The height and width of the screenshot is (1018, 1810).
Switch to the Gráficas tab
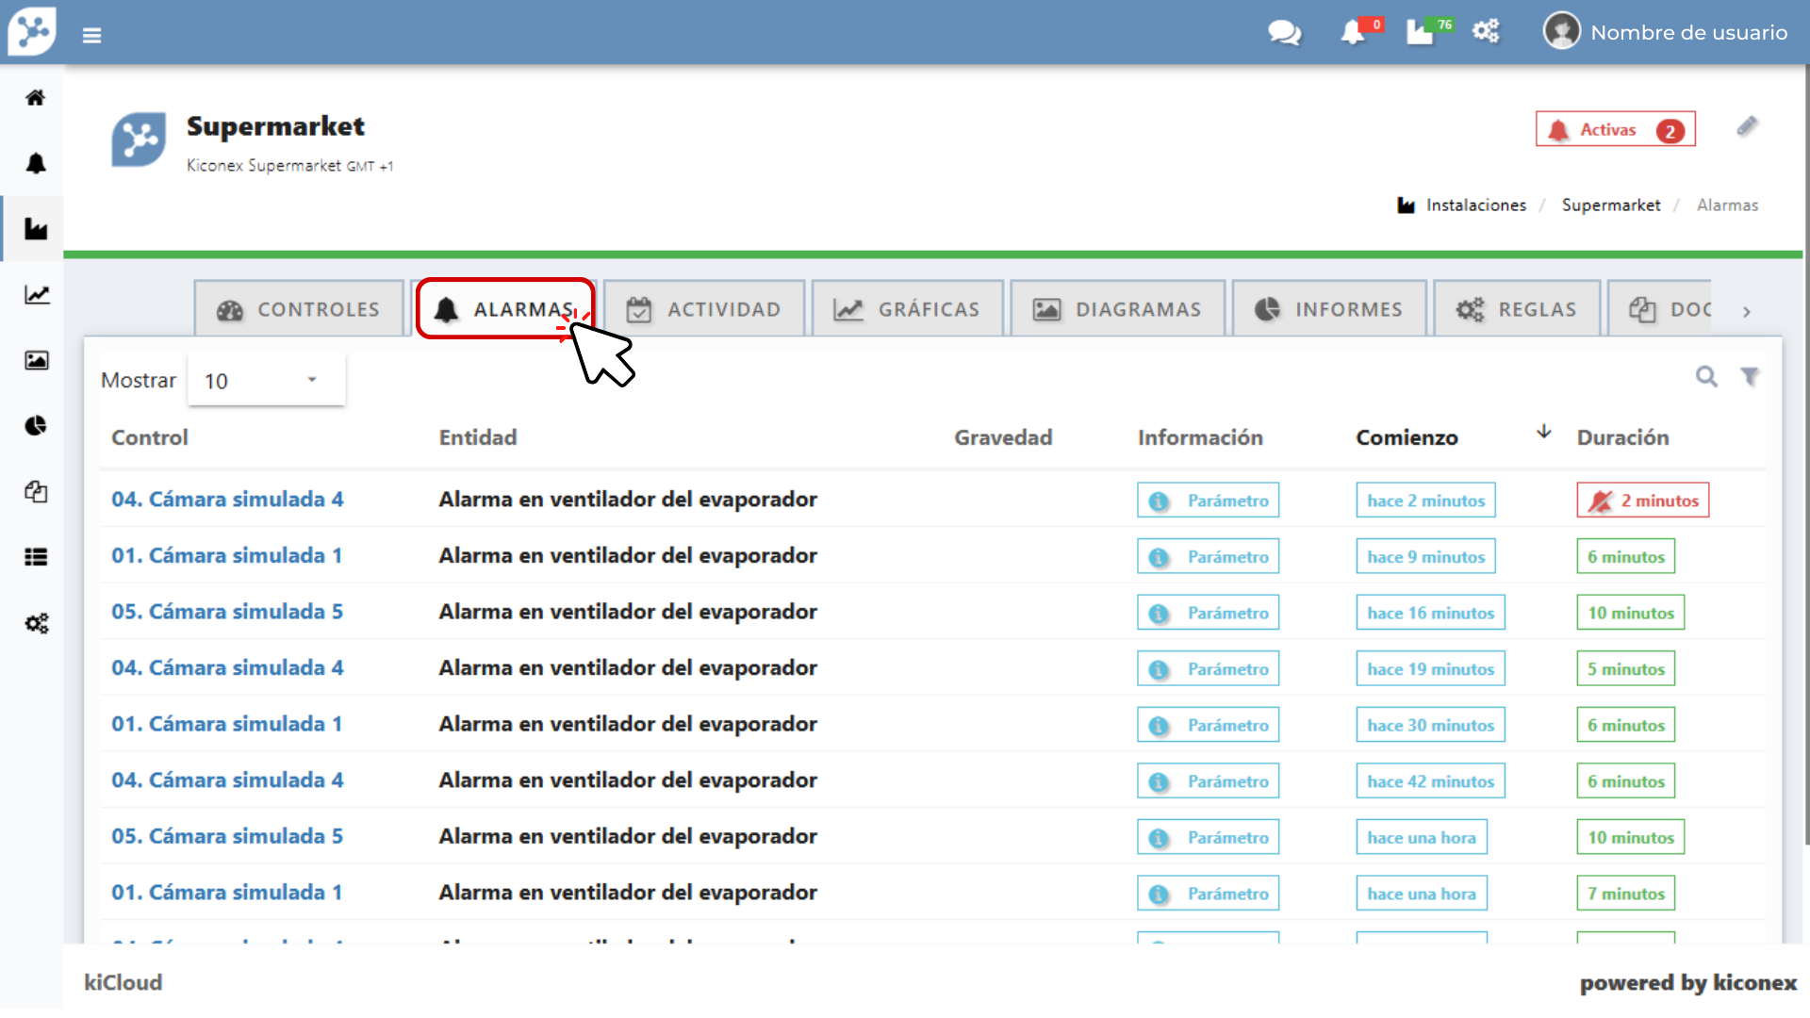point(907,309)
